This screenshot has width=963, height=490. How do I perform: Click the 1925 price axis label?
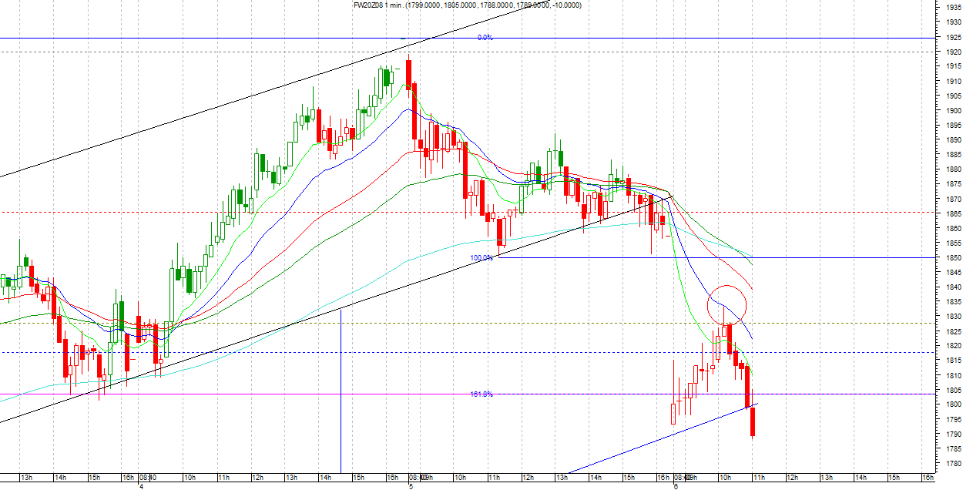click(953, 37)
